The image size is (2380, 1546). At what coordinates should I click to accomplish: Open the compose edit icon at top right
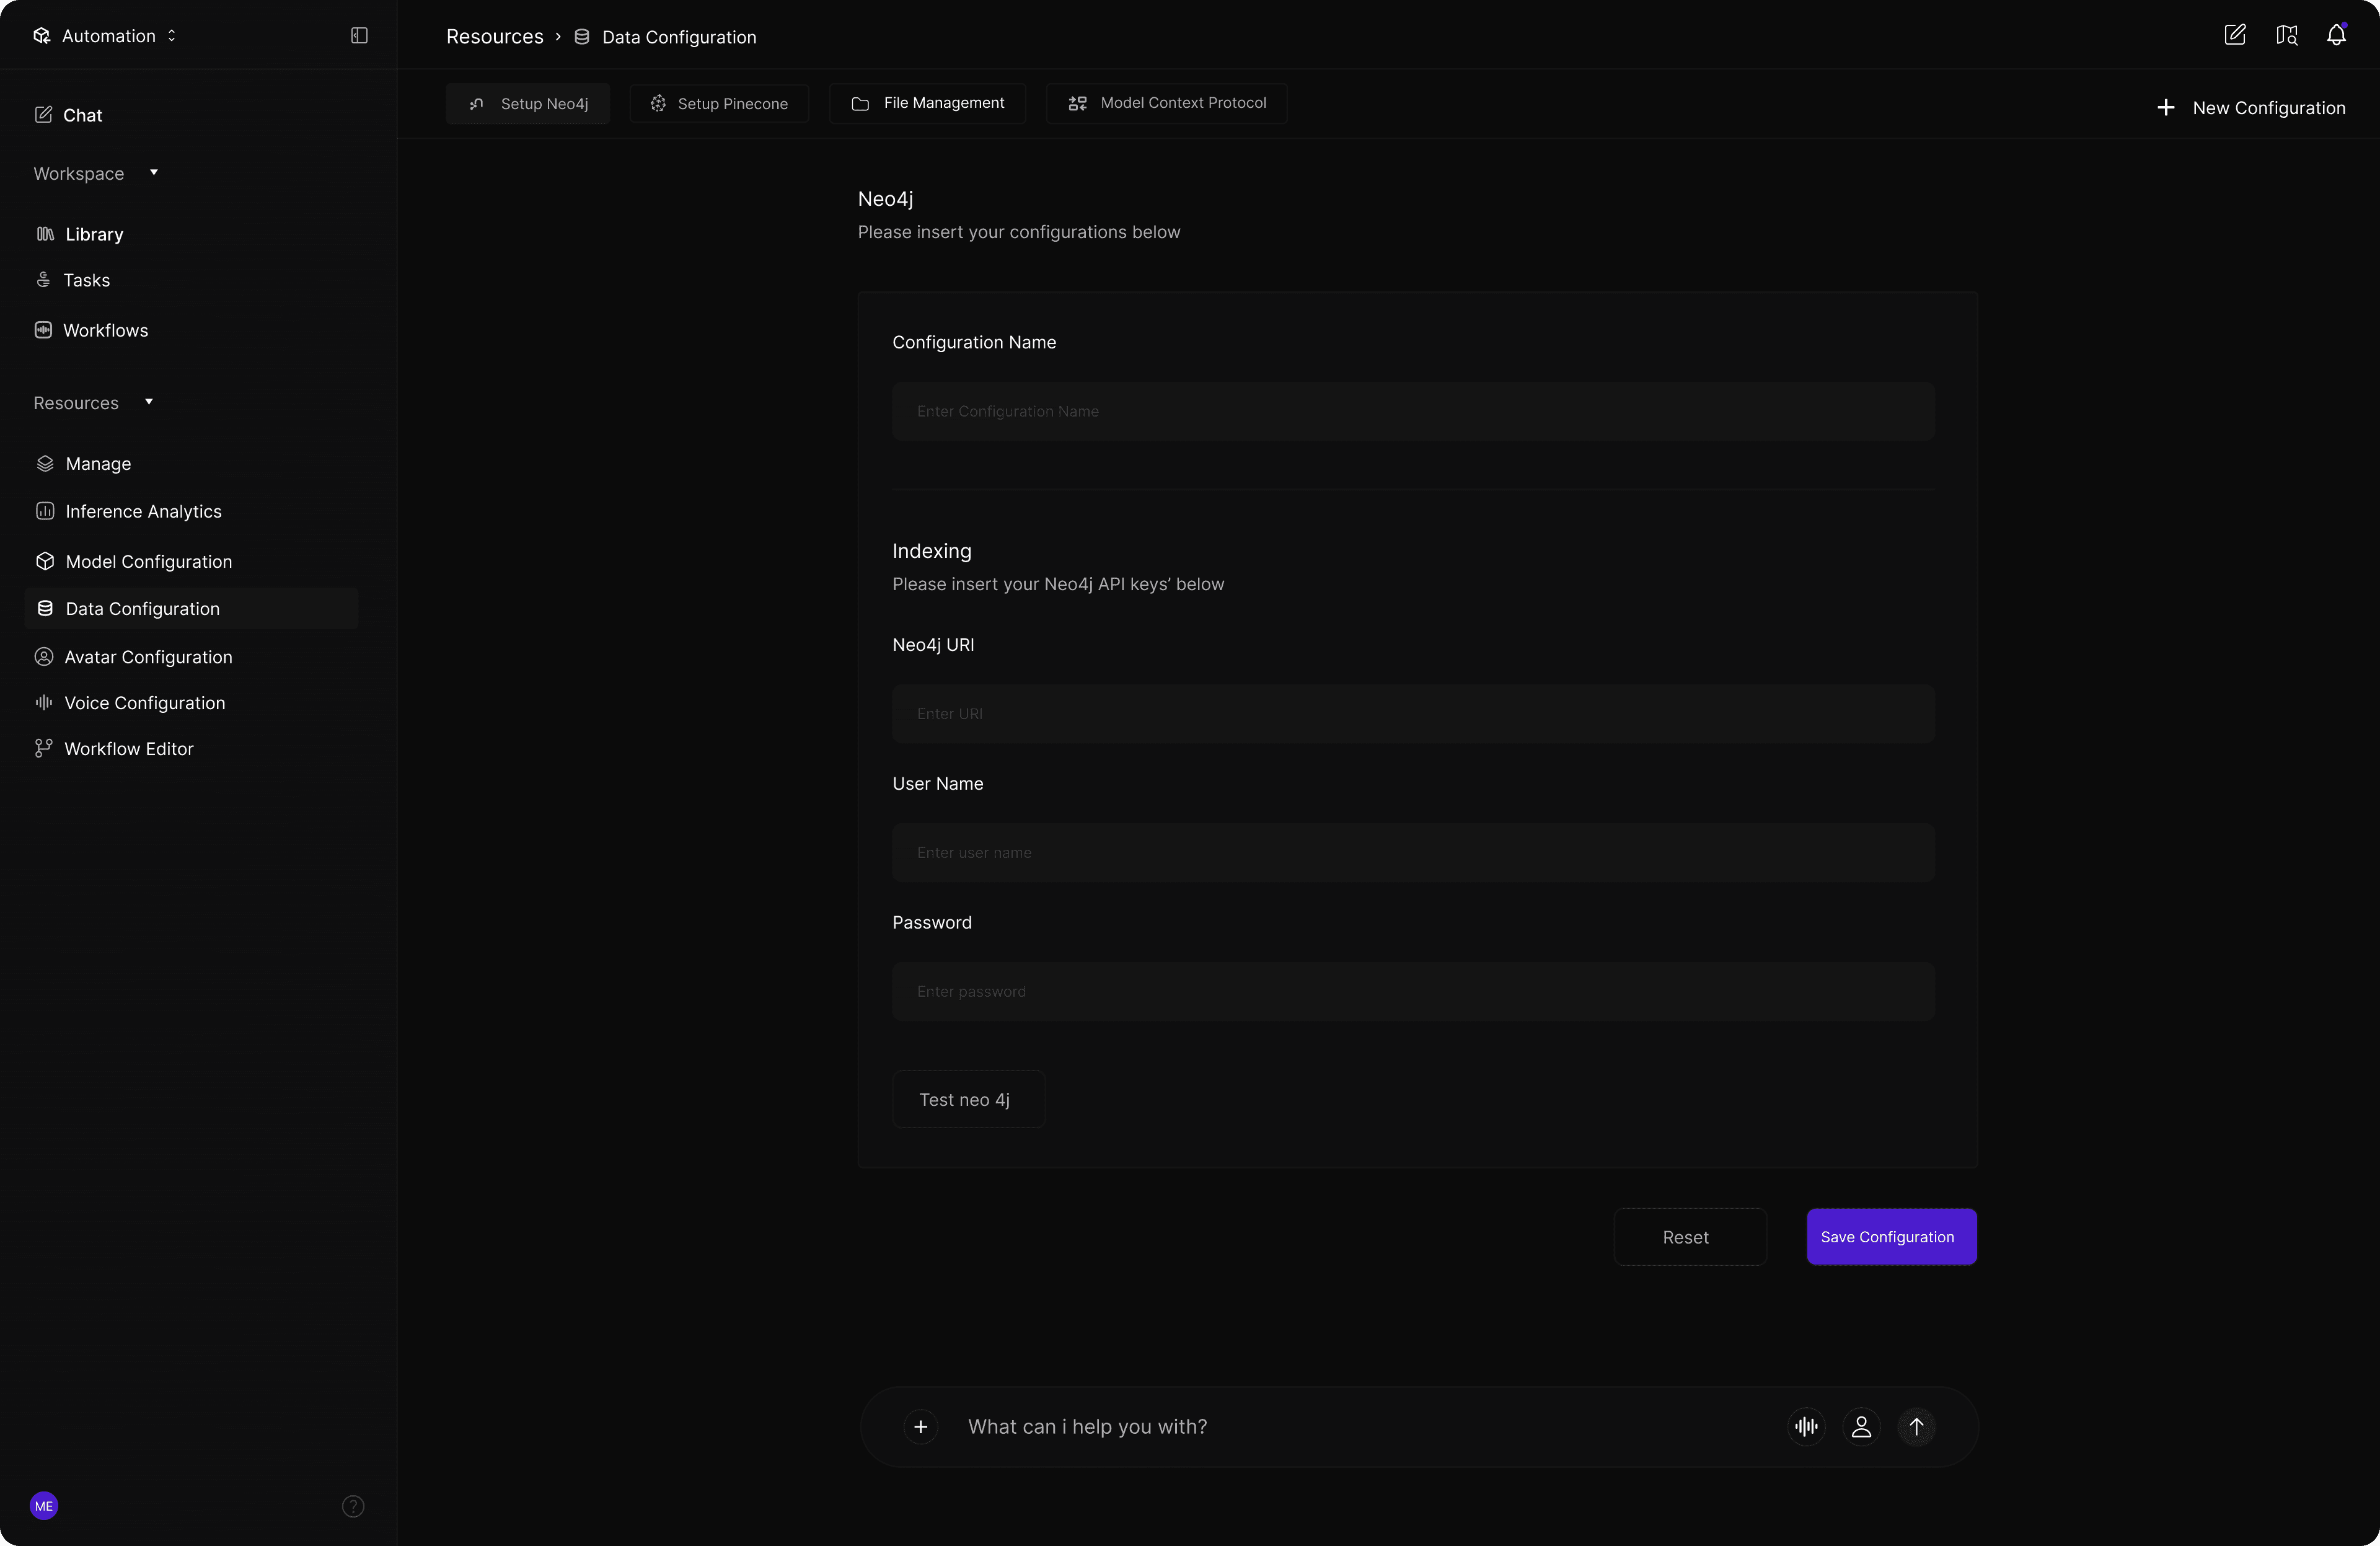point(2235,36)
